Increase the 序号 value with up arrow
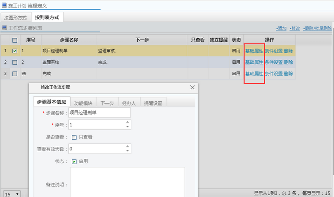The width and height of the screenshot is (334, 197). [x=128, y=123]
